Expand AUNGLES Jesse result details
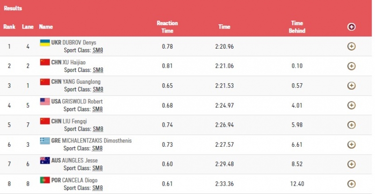 tap(351, 164)
